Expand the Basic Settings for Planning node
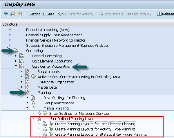The image size is (174, 138). (27, 98)
